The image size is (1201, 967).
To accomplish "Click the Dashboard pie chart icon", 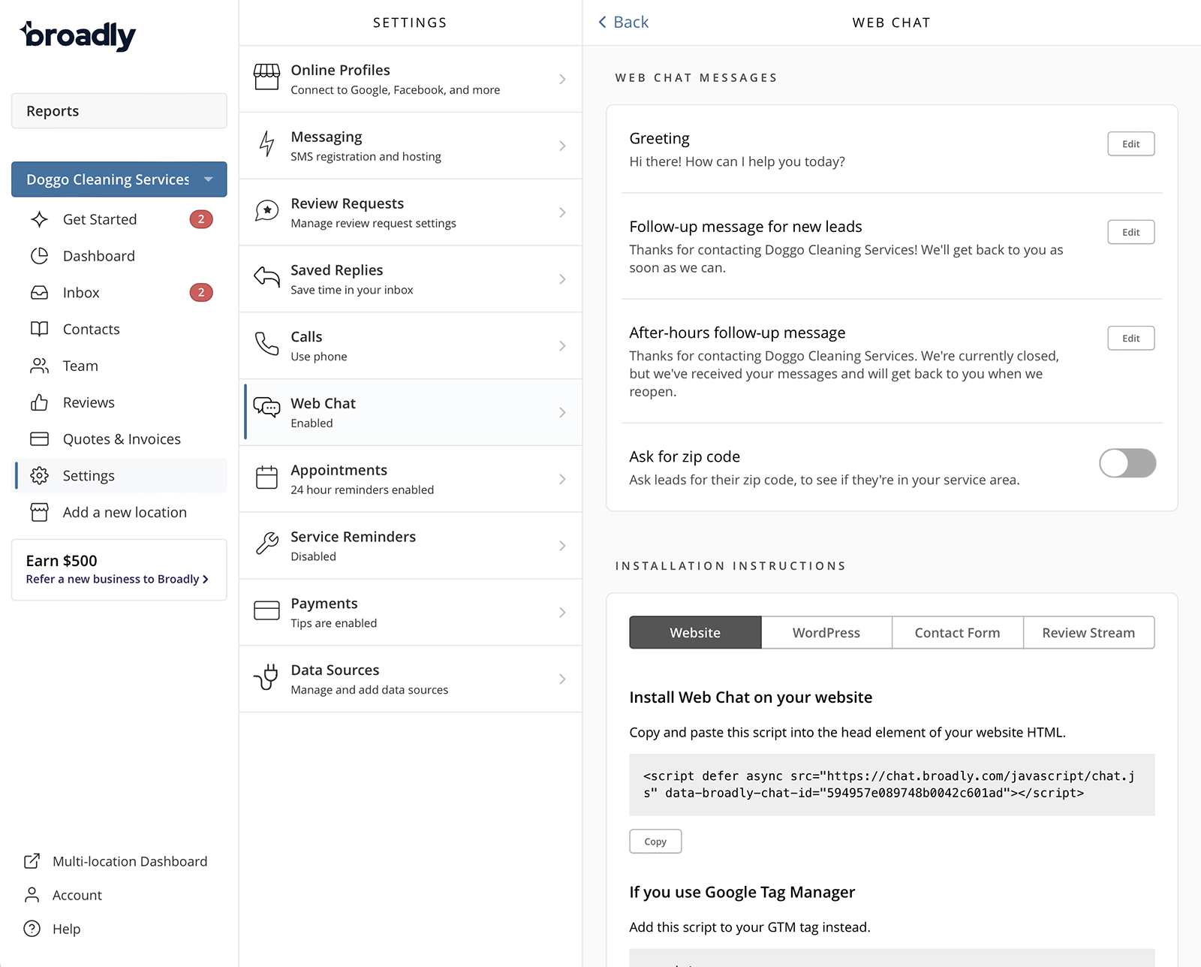I will pos(40,256).
